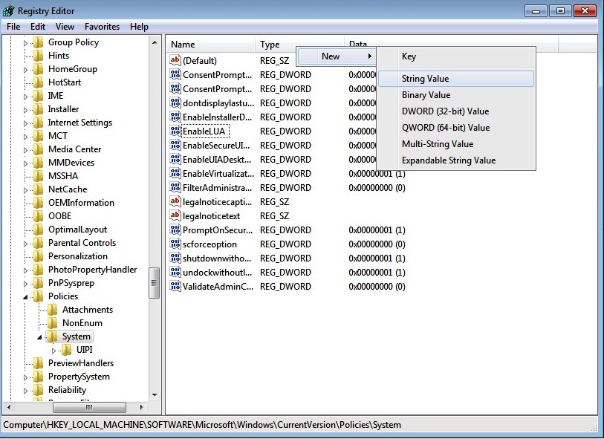Screen dimensions: 604x439
Task: Open the Edit menu
Action: click(x=38, y=27)
